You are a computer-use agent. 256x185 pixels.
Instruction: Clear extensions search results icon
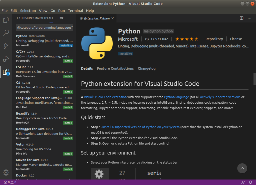[61, 18]
